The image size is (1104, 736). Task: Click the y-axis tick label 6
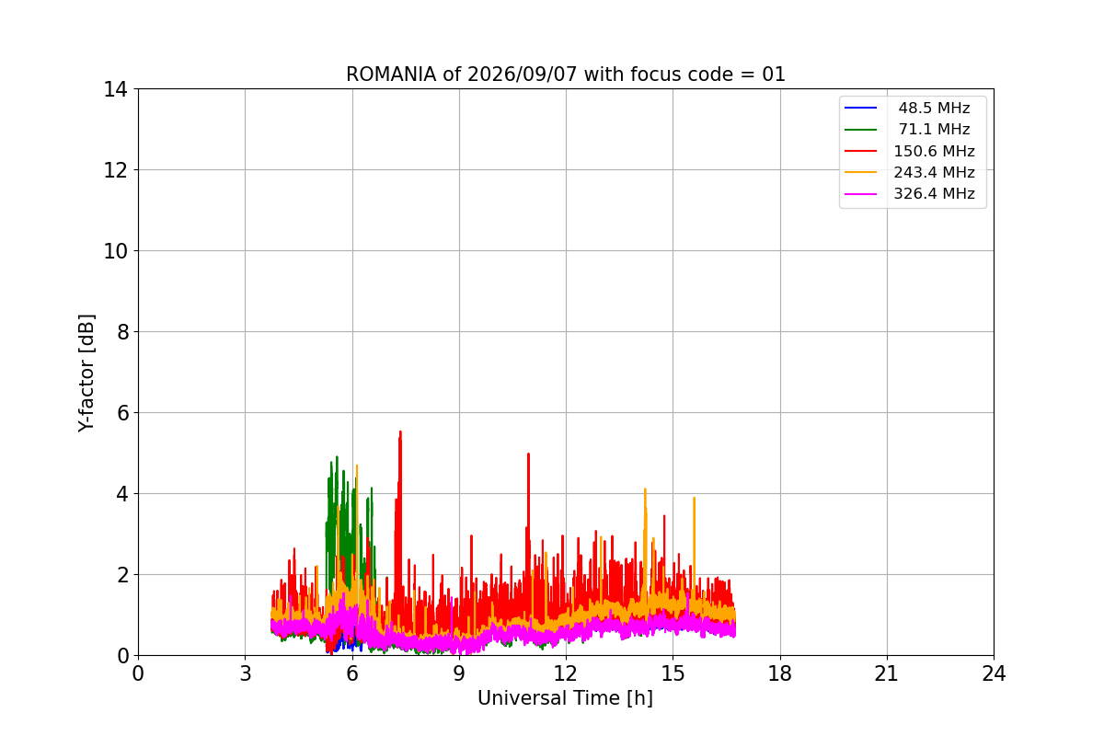coord(121,413)
